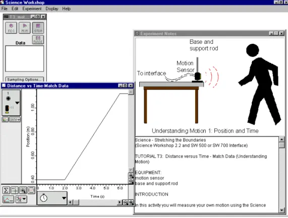The height and width of the screenshot is (218, 288).
Task: Zoom out the vertical Position axis
Action: [x=131, y=181]
